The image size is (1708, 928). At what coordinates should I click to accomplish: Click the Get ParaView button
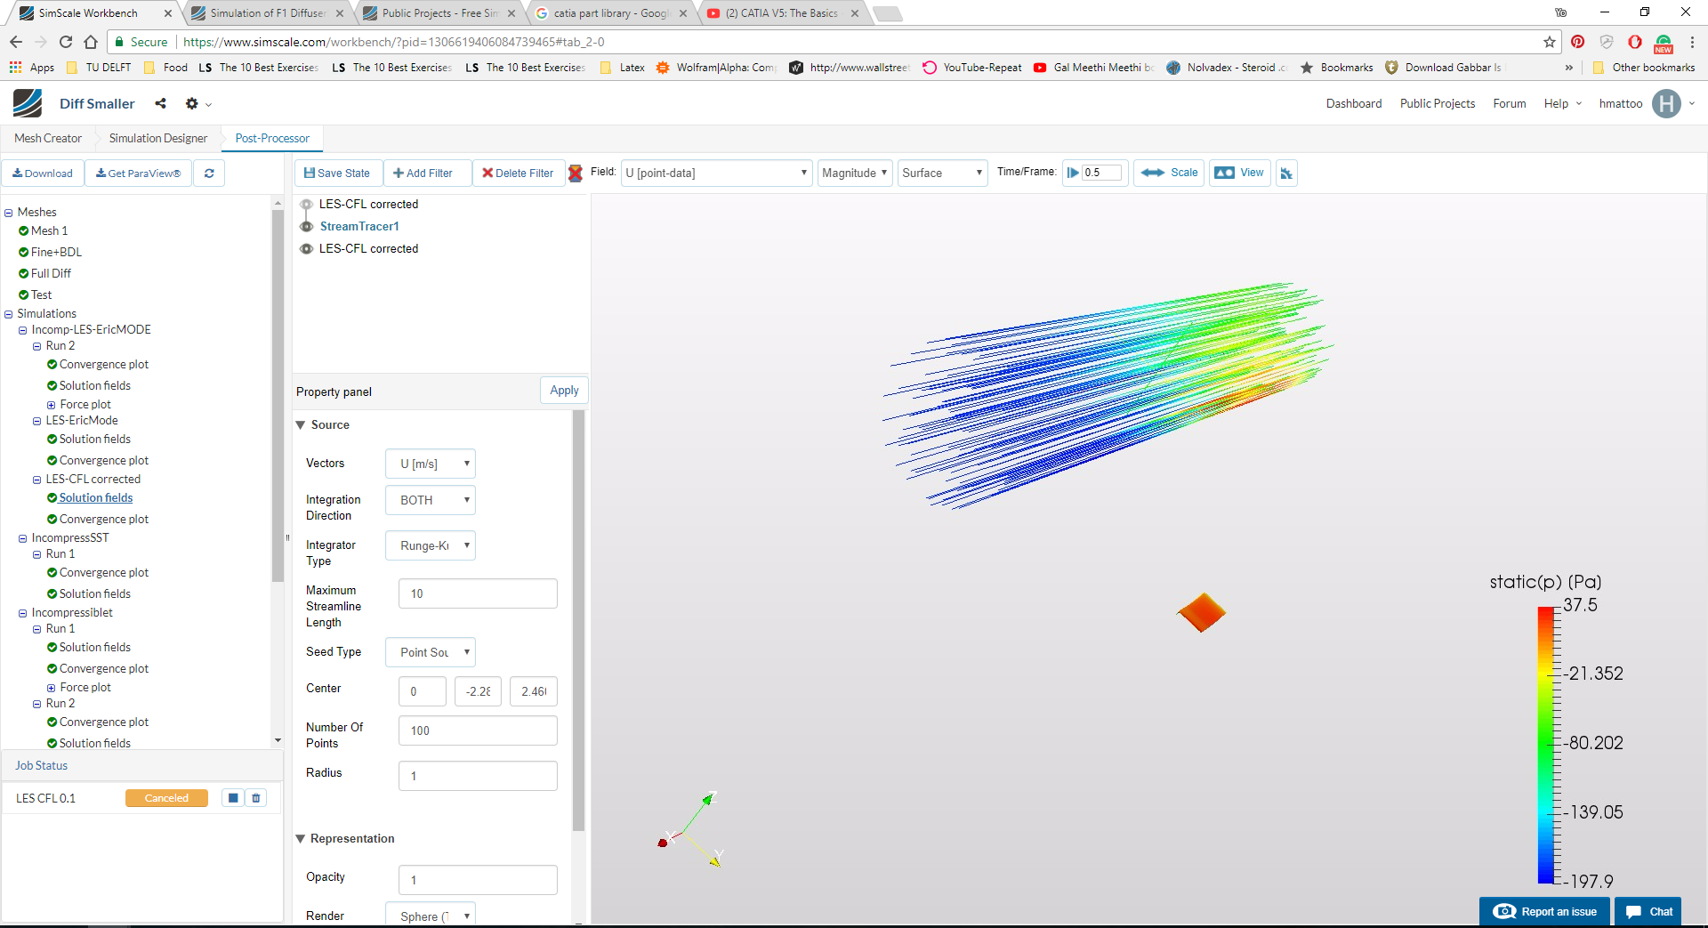[x=138, y=173]
